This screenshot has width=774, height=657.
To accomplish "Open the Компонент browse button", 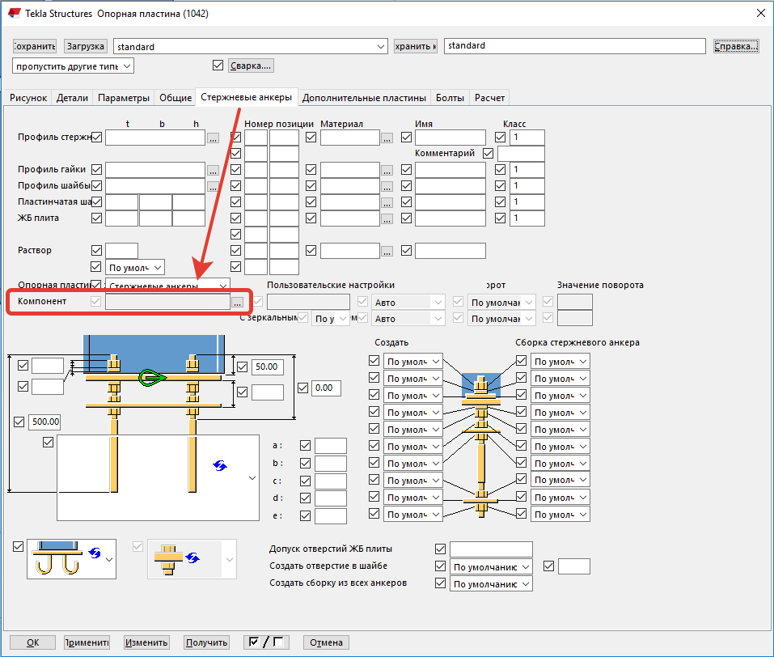I will pyautogui.click(x=237, y=302).
